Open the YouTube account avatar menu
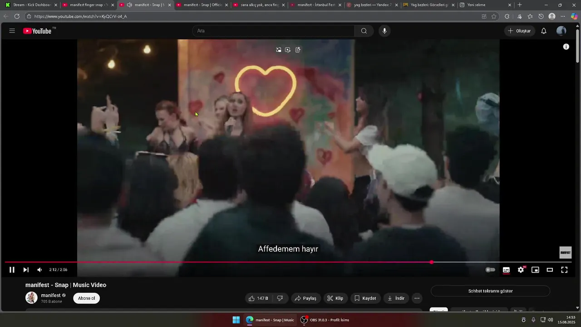The image size is (581, 327). coord(561,31)
